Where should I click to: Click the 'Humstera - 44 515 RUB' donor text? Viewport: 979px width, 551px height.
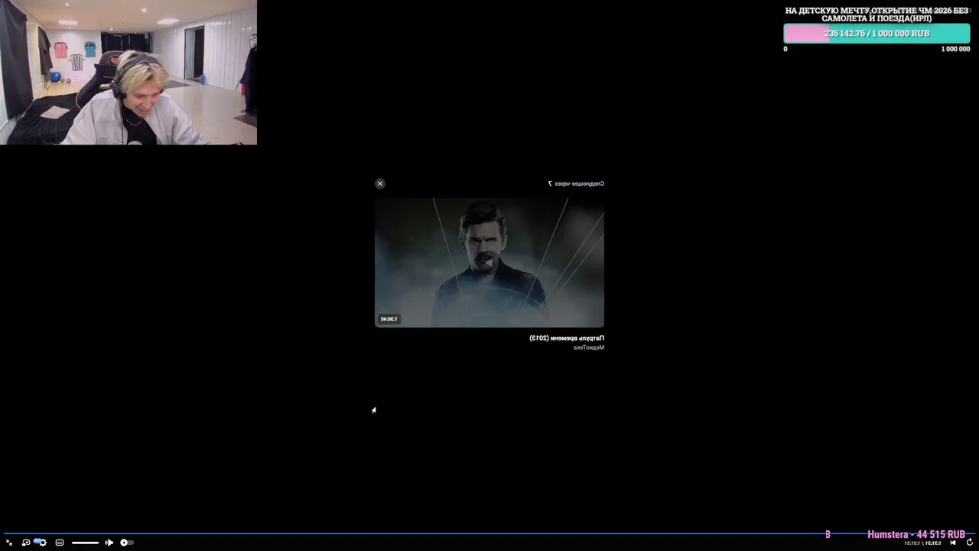click(x=916, y=534)
